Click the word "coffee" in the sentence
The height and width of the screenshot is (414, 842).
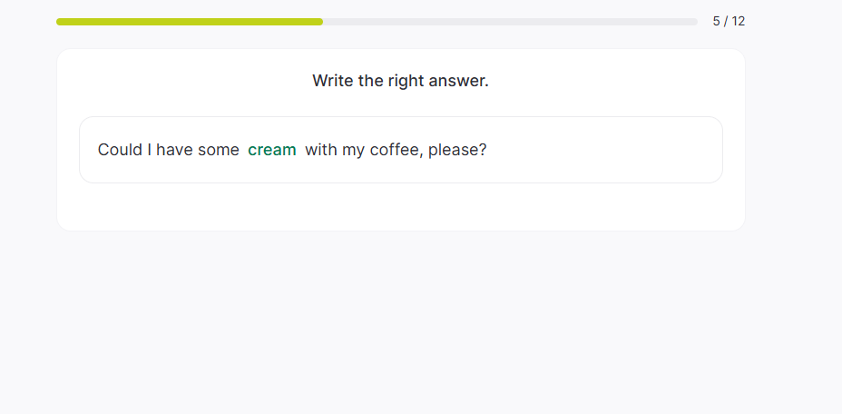395,150
